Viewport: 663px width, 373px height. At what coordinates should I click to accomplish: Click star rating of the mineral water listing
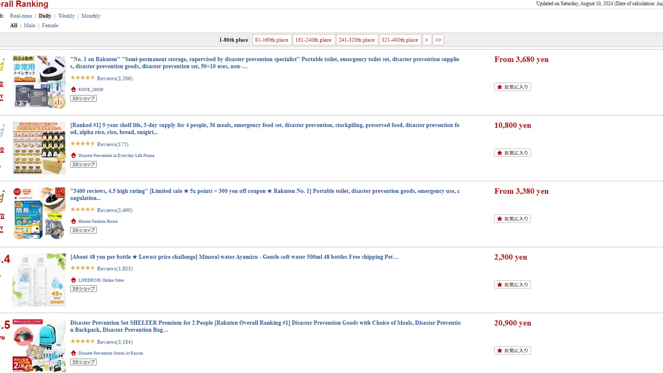[x=83, y=268]
